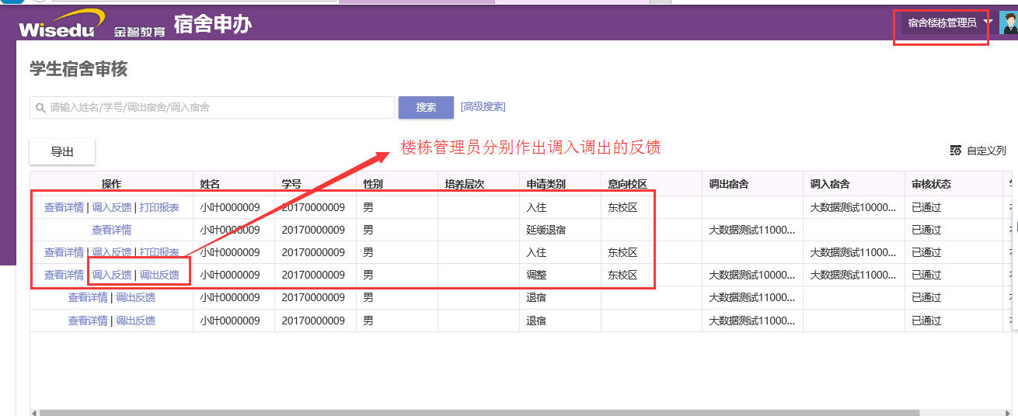This screenshot has height=416, width=1018.
Task: Click 打印报表 in first 入住 row
Action: [x=159, y=207]
